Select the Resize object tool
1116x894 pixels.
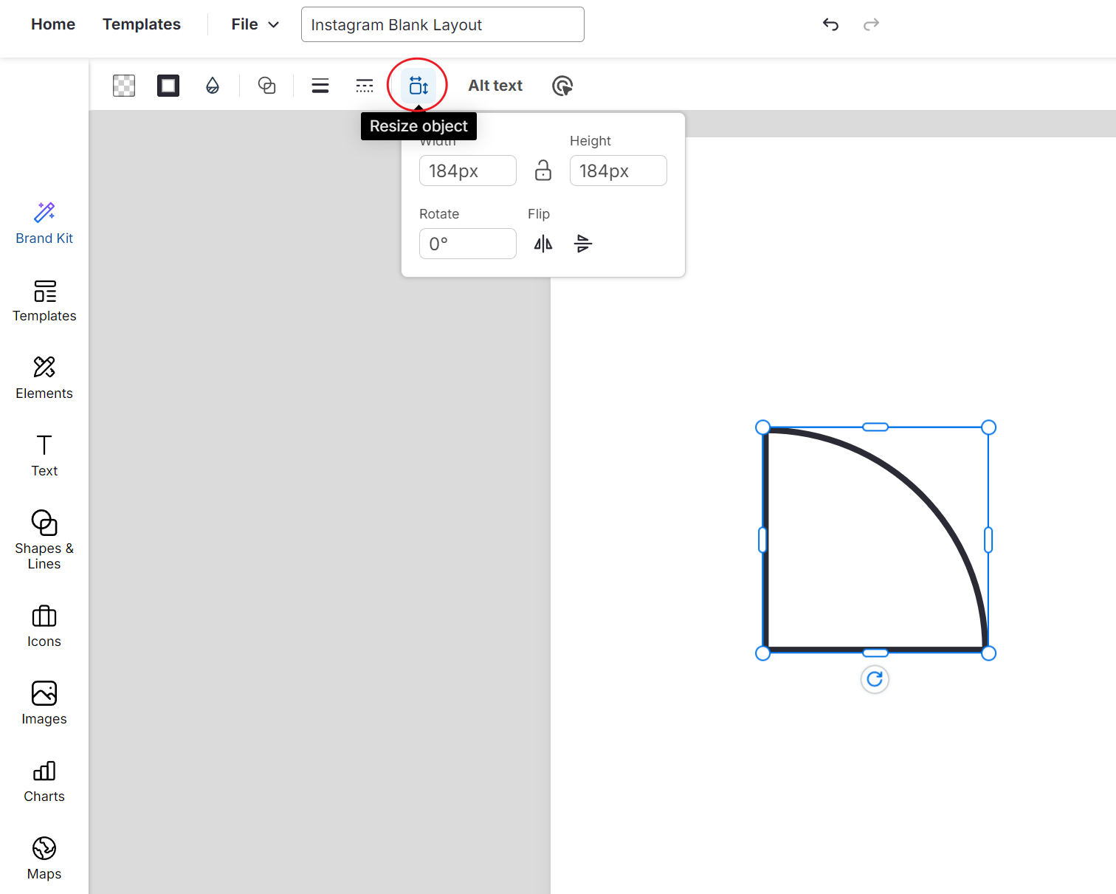[418, 85]
